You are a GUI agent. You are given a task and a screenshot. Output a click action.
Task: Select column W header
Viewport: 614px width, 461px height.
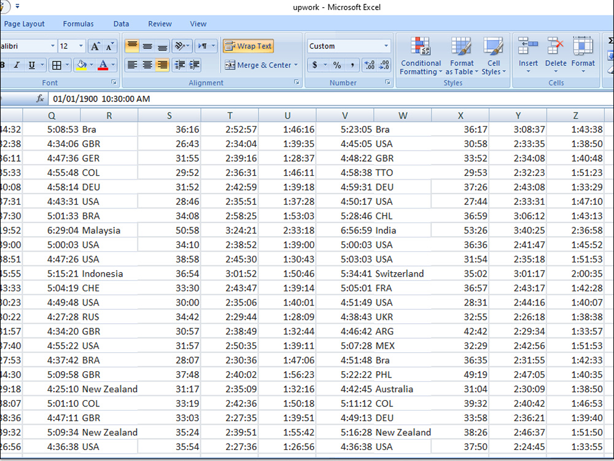[403, 116]
